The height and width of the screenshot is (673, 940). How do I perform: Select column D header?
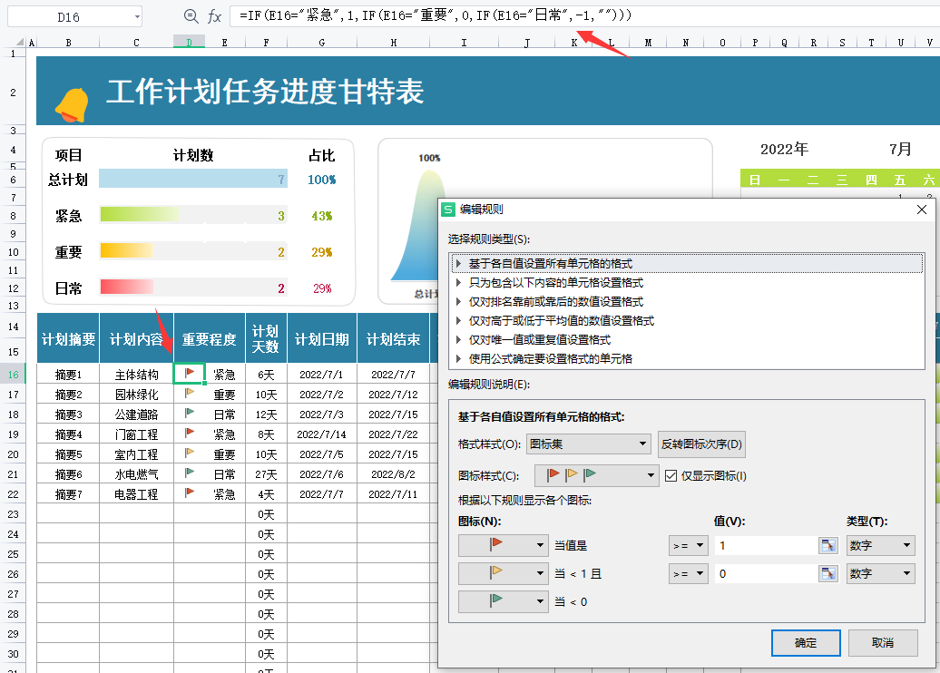pos(189,42)
